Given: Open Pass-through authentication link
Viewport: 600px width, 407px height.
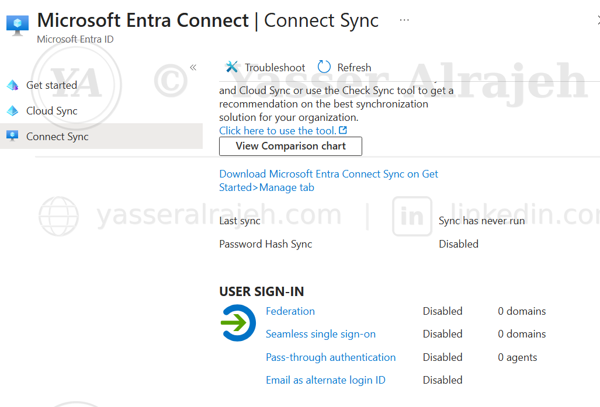Looking at the screenshot, I should click(331, 357).
